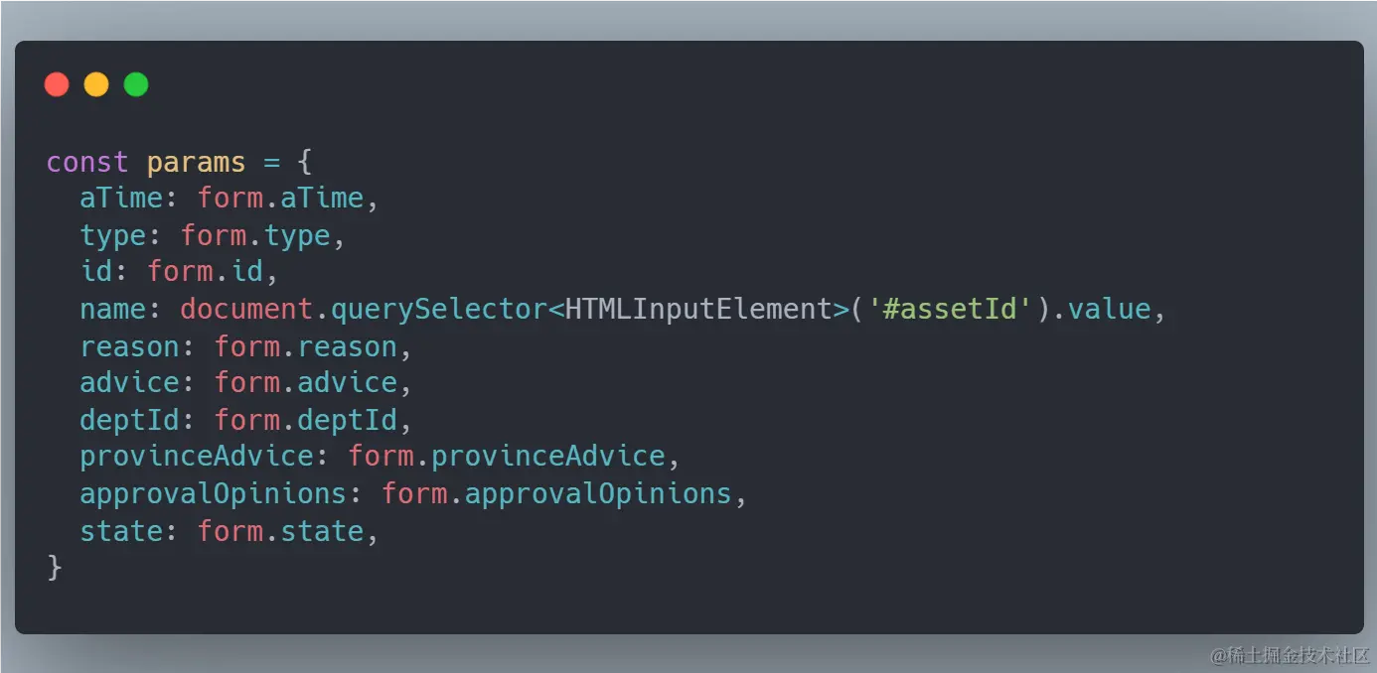Click the aTime property key
This screenshot has width=1377, height=673.
point(121,199)
